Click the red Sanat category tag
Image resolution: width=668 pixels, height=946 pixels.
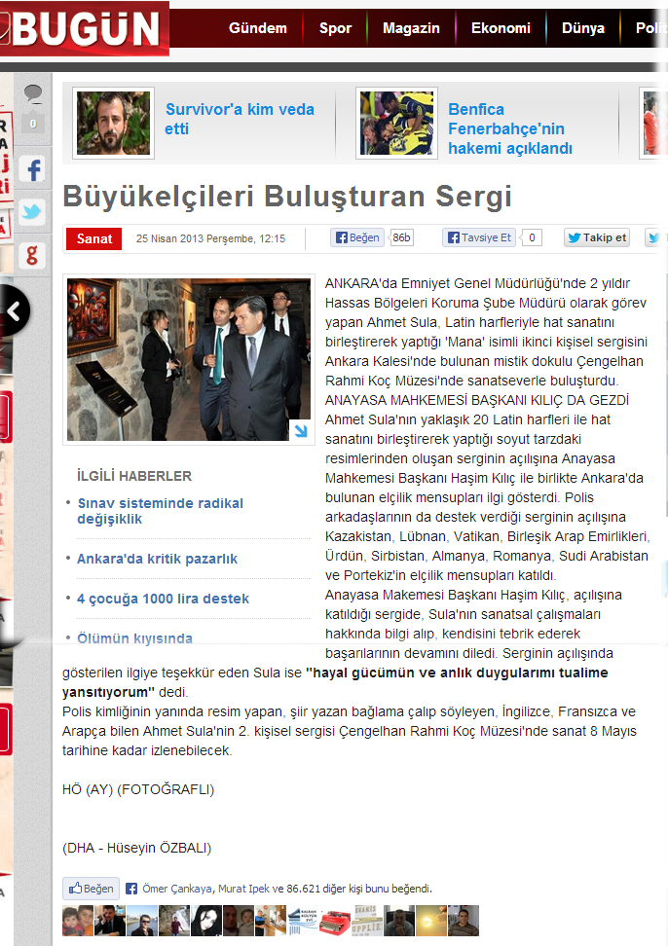pyautogui.click(x=94, y=238)
